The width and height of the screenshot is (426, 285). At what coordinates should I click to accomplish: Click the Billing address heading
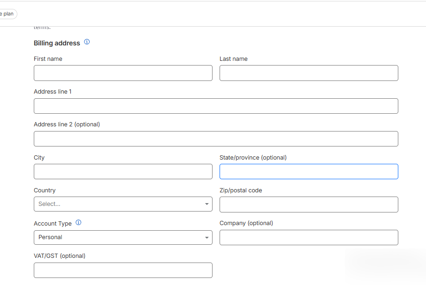(57, 43)
